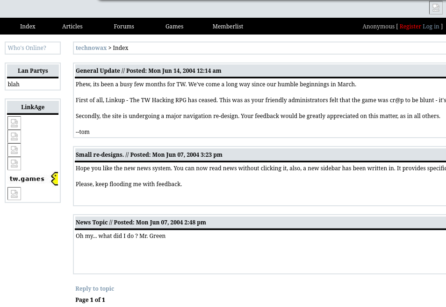The width and height of the screenshot is (446, 307).
Task: Open the Index navigation item
Action: point(28,27)
